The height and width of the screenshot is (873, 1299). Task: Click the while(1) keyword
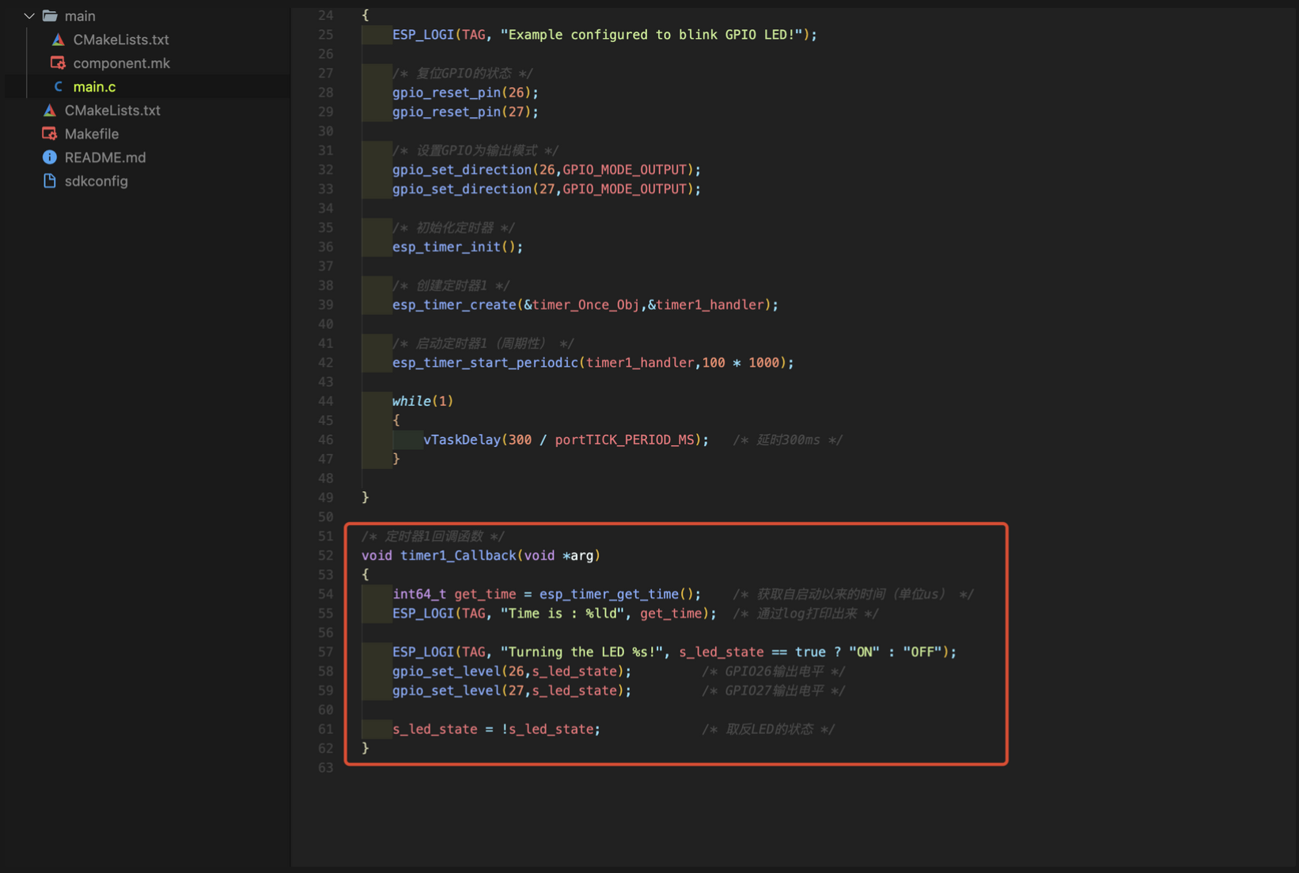pyautogui.click(x=422, y=401)
